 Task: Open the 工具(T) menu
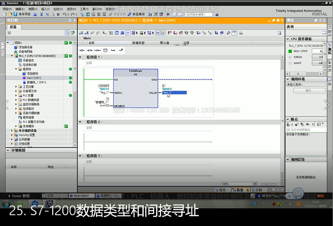point(84,9)
